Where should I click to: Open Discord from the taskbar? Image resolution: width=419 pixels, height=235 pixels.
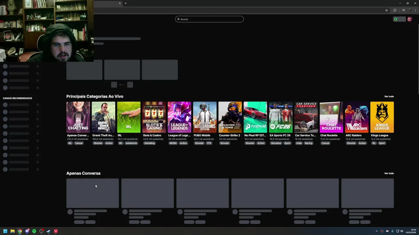27,231
